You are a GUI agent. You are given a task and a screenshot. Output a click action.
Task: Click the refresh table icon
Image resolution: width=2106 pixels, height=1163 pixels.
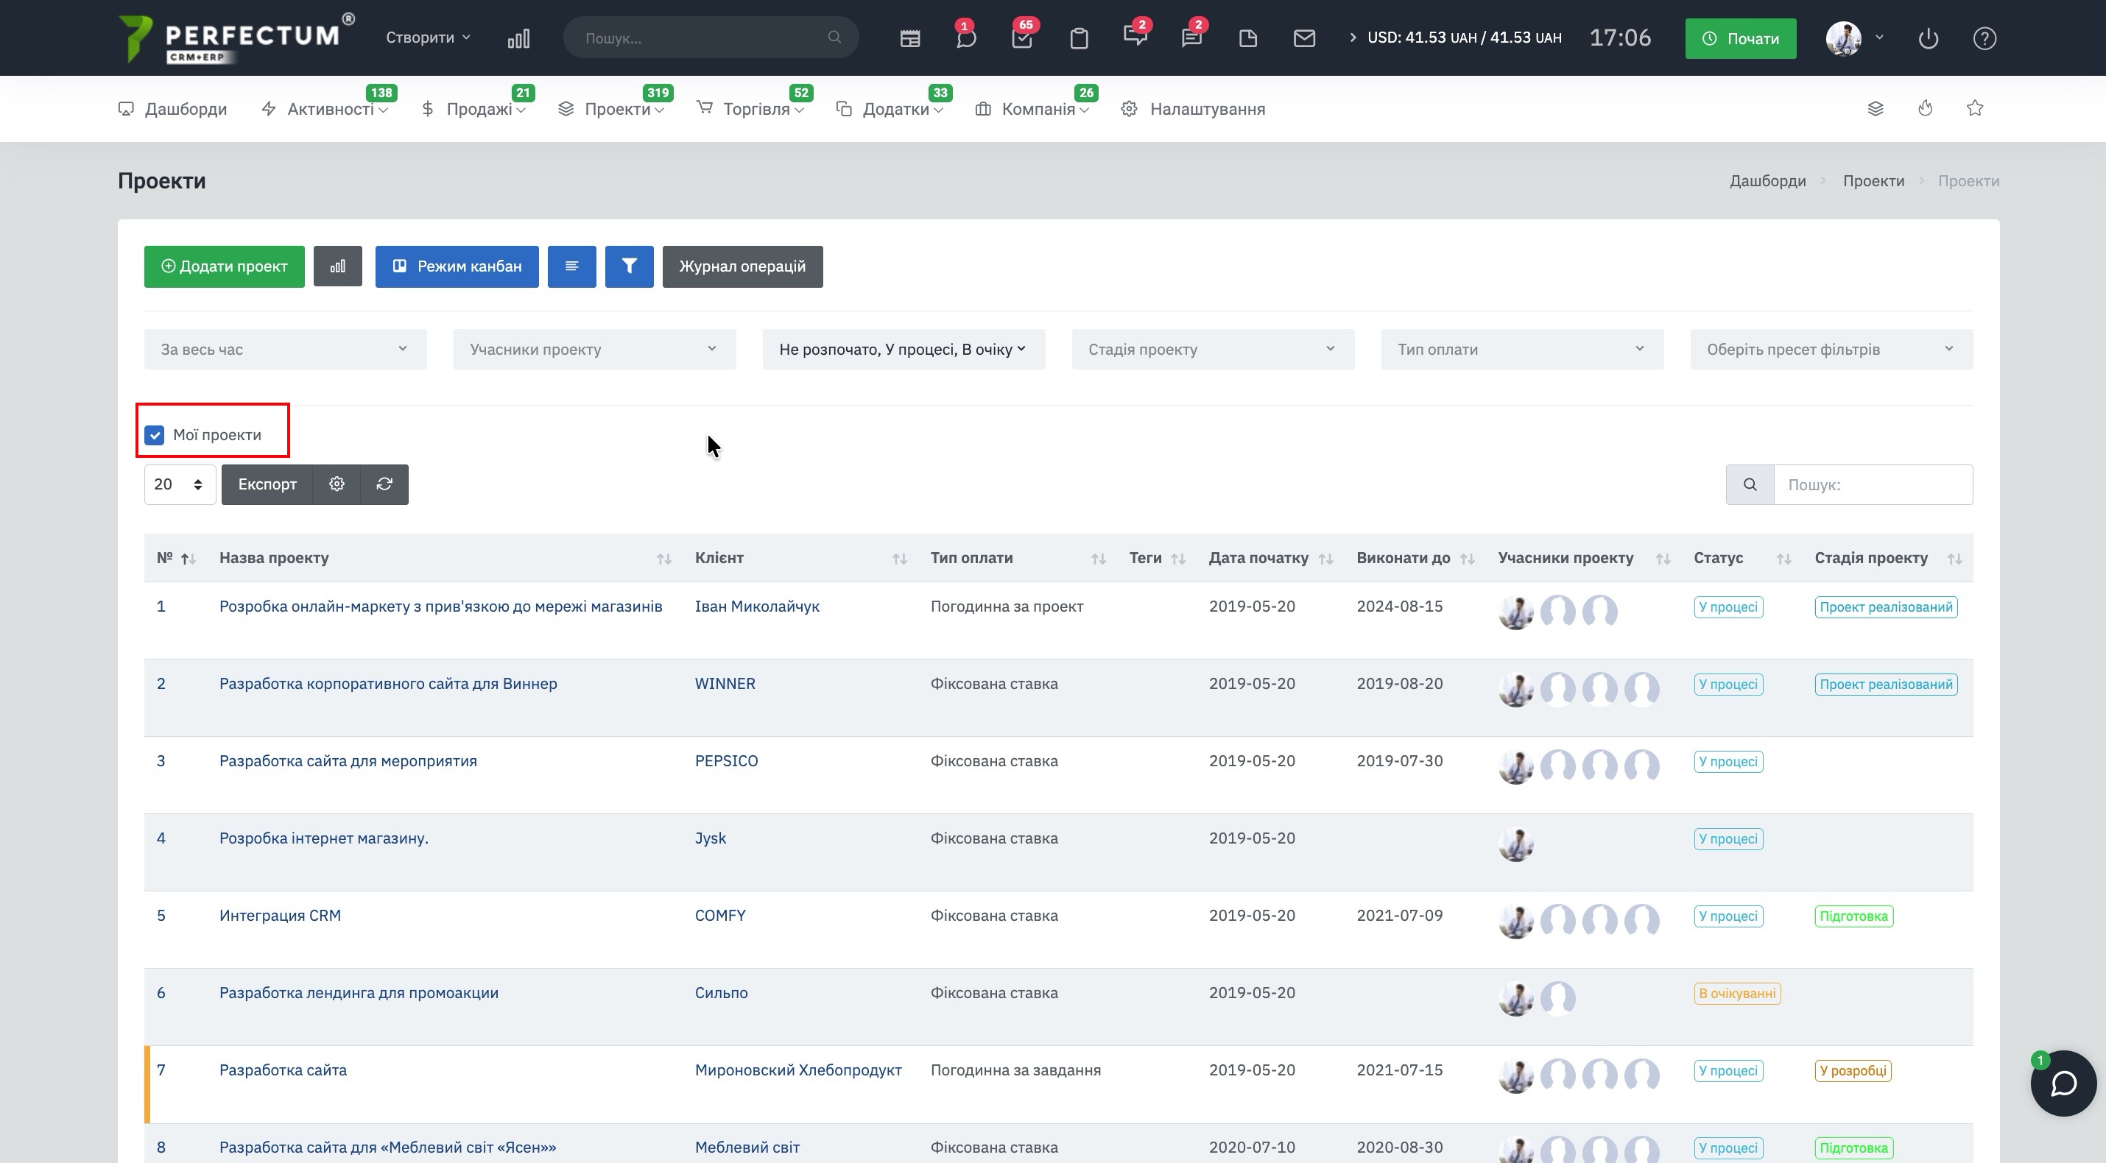click(384, 484)
